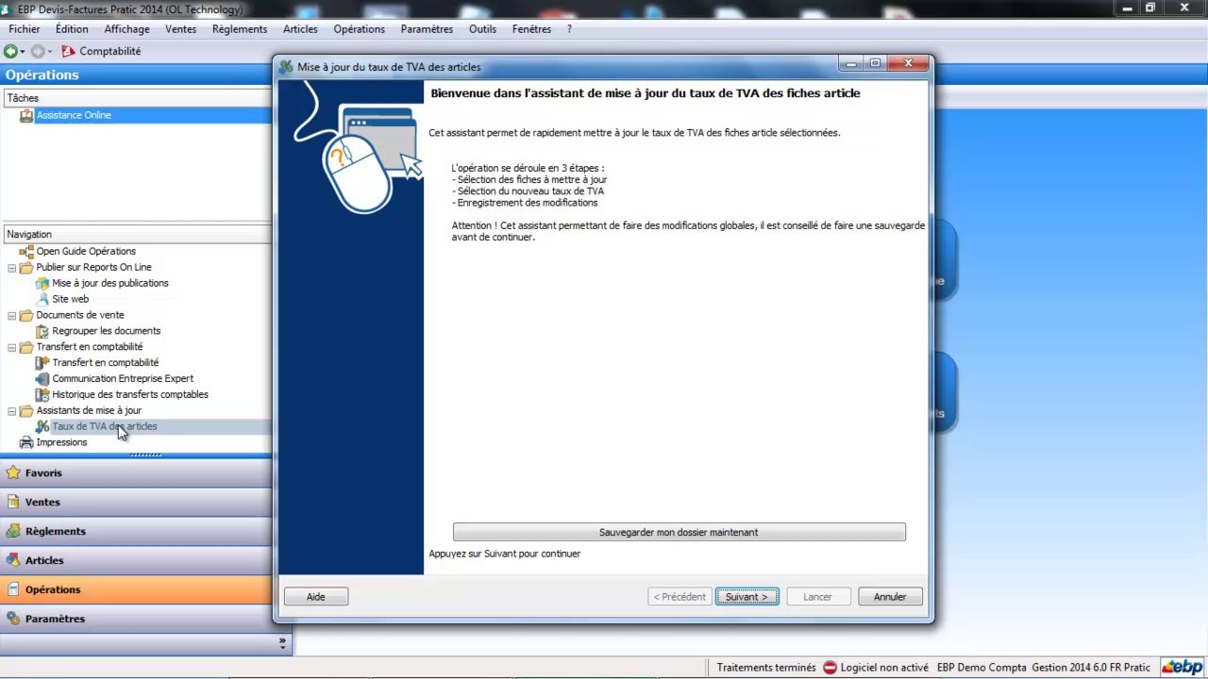Click the Gestion 2014 6.0 FR Pratic text
The width and height of the screenshot is (1208, 679).
(x=1091, y=668)
